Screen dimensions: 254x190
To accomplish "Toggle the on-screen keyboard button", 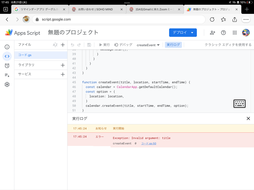I will pos(239,104).
